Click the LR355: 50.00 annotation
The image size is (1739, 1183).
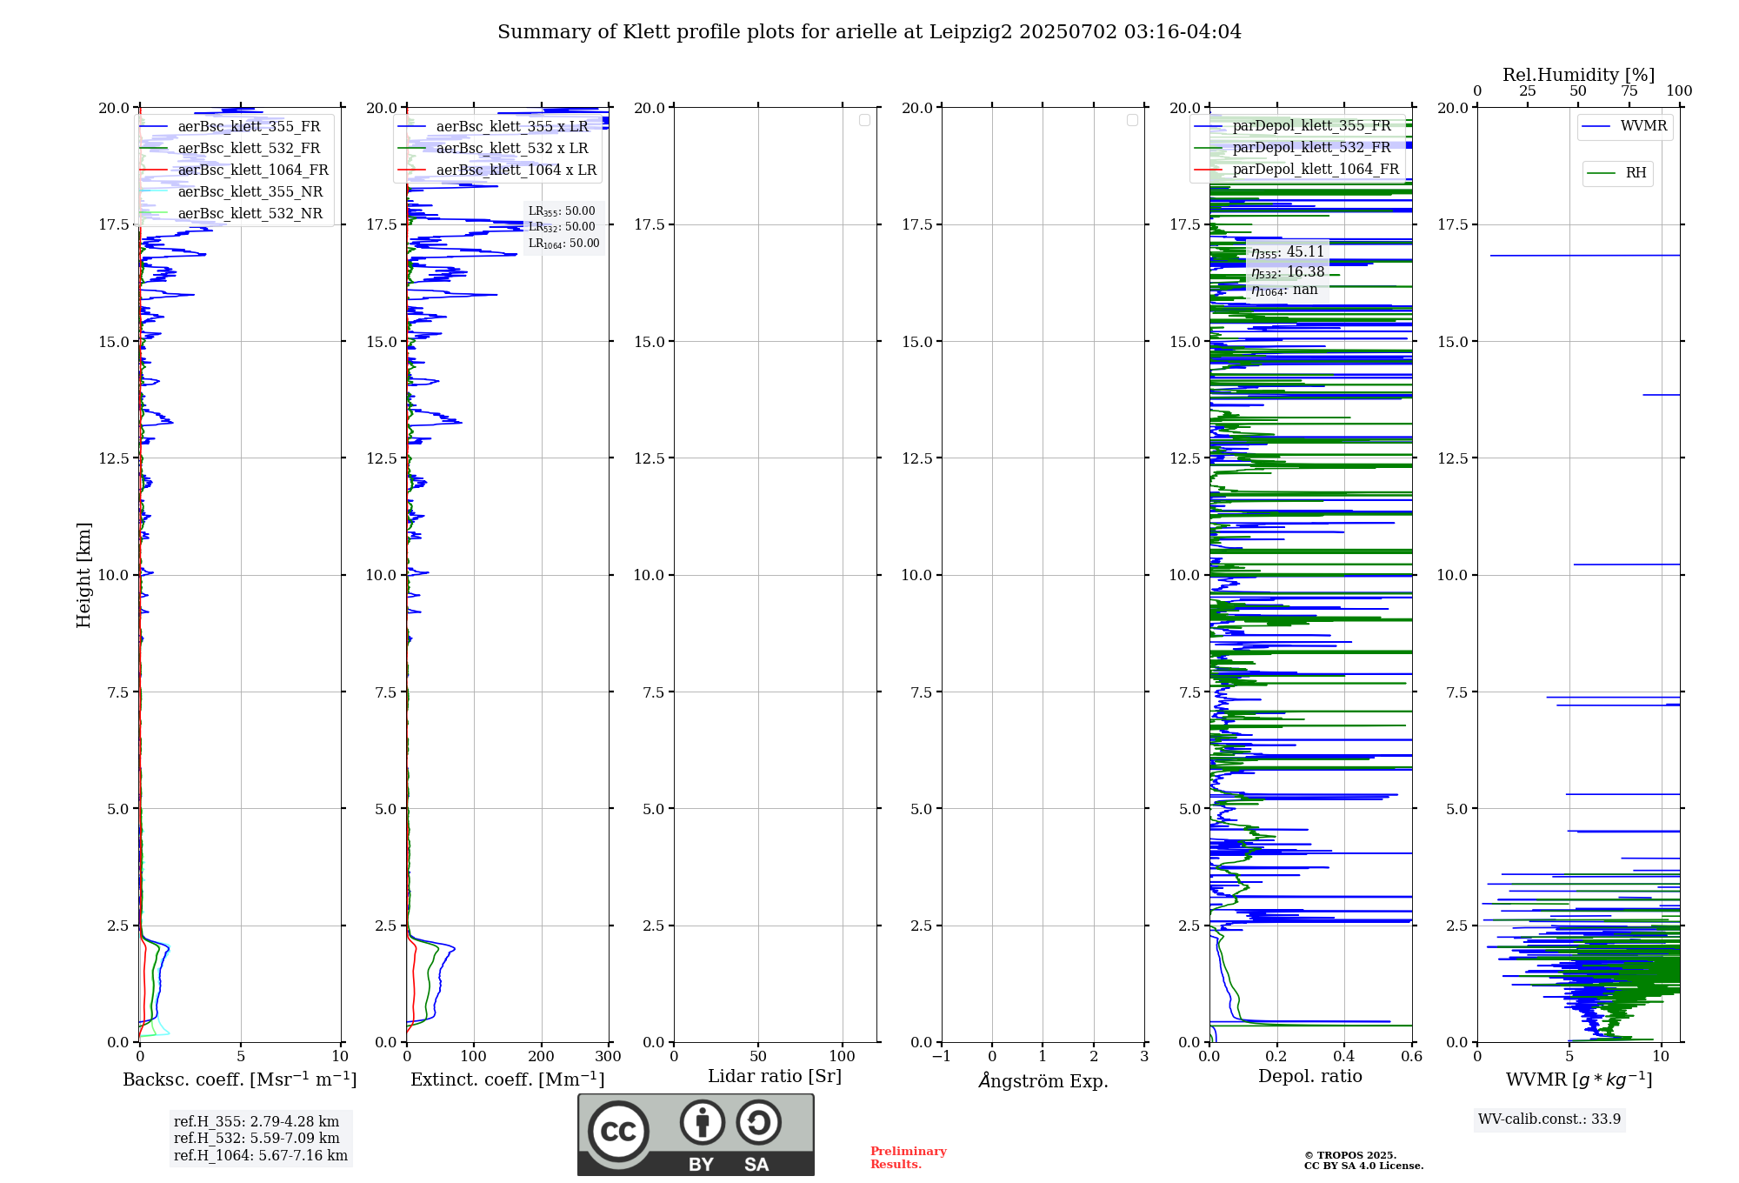pos(562,211)
